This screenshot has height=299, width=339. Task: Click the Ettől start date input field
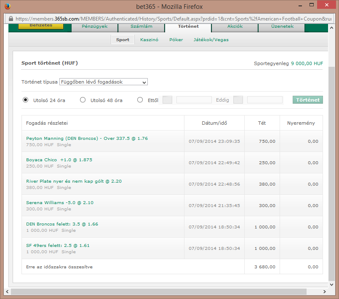tap(194, 100)
